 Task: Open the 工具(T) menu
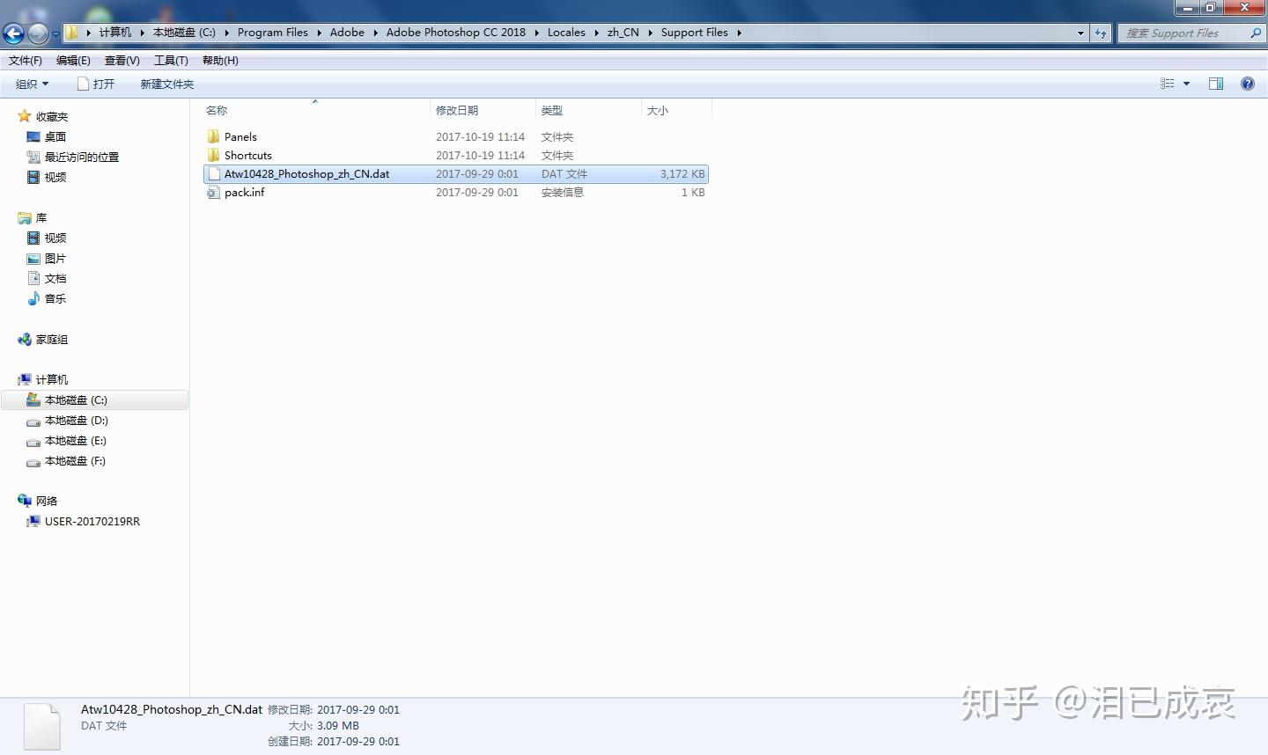pyautogui.click(x=171, y=60)
